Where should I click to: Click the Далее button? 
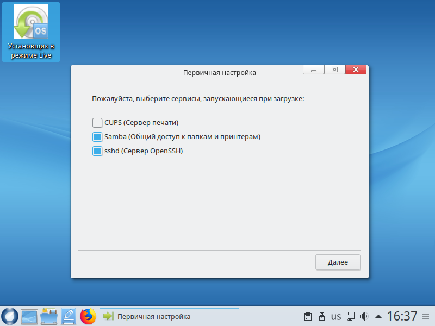(x=338, y=262)
